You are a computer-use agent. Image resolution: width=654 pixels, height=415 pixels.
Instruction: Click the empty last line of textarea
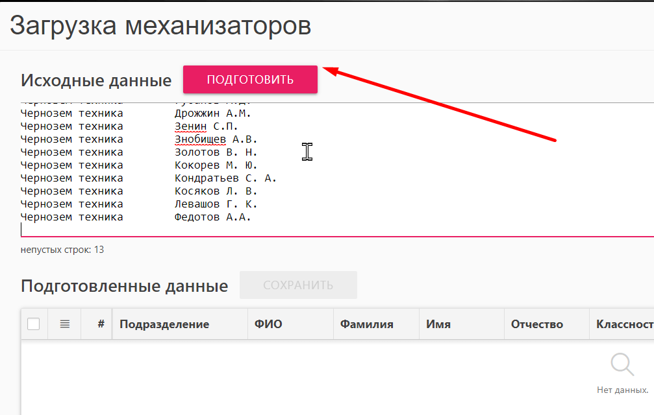(195, 230)
